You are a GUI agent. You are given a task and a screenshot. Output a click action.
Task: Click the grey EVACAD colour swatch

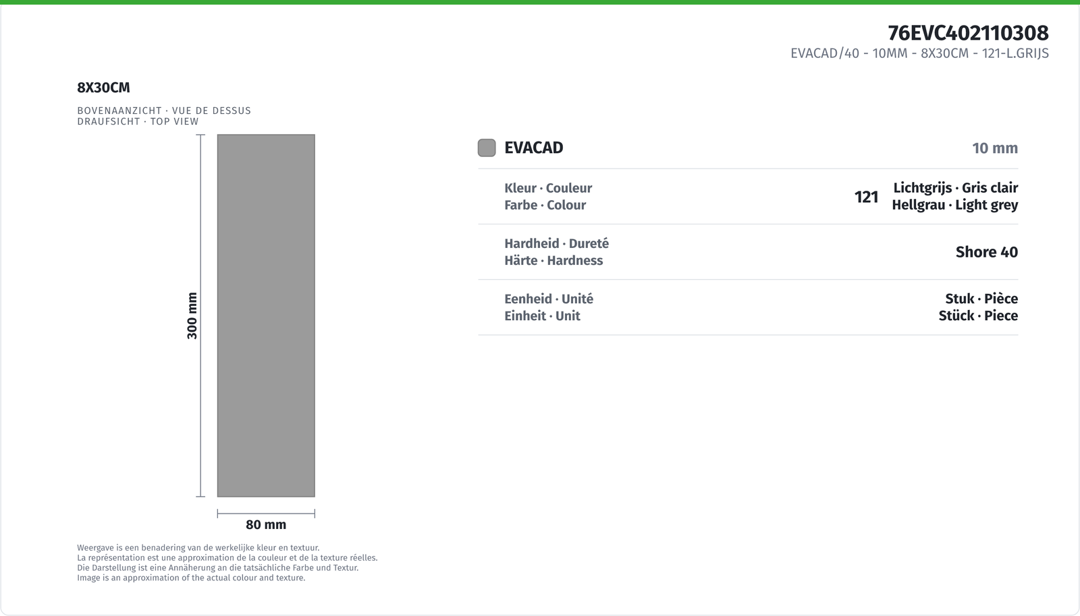(487, 148)
